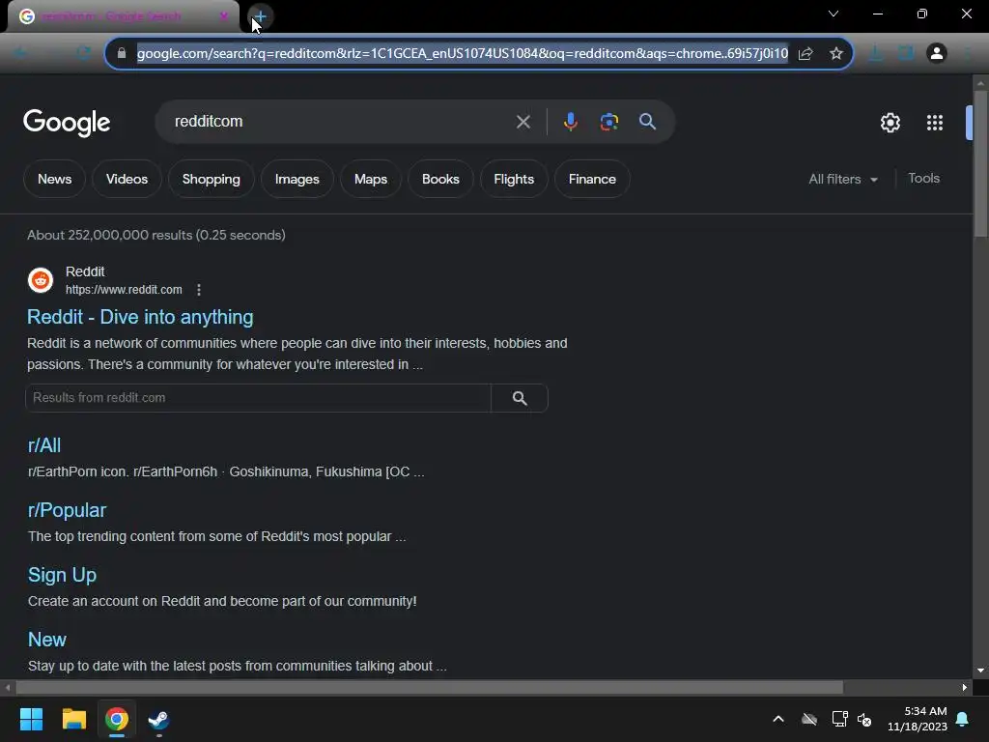The height and width of the screenshot is (742, 989).
Task: Click the horizontal scrollbar thumb
Action: point(430,687)
